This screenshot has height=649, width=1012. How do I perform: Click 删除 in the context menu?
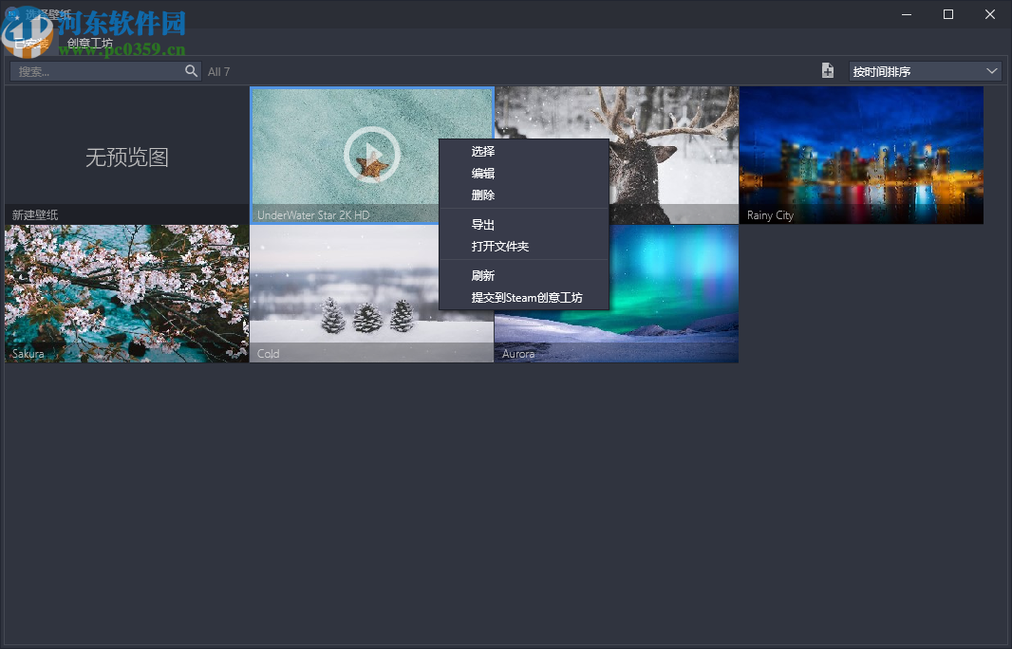click(483, 195)
